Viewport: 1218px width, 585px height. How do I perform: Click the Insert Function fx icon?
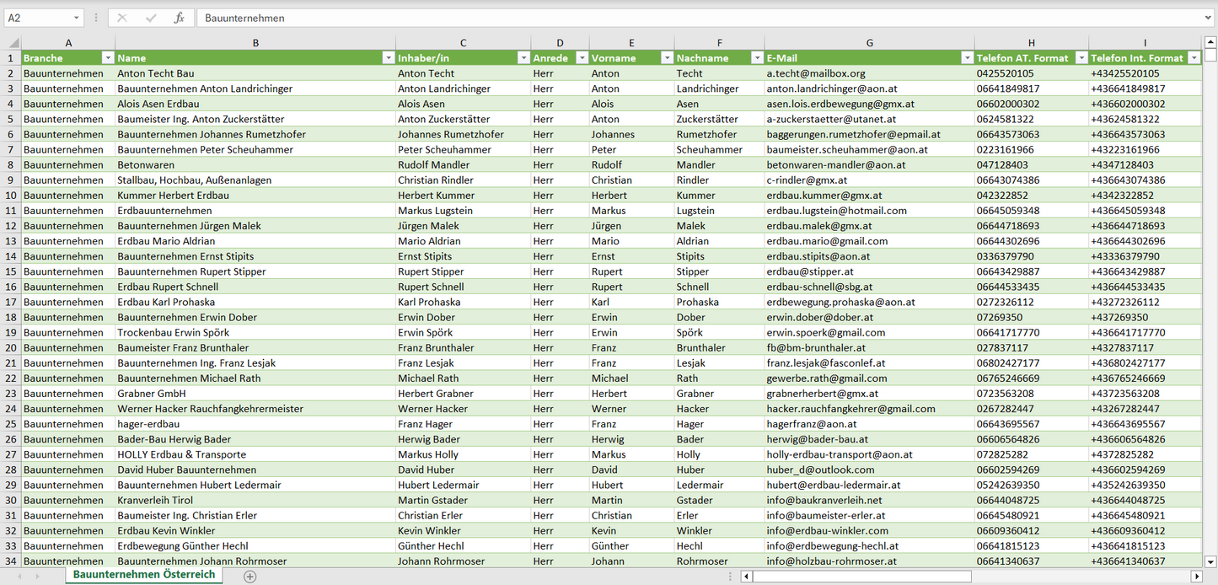click(x=179, y=18)
